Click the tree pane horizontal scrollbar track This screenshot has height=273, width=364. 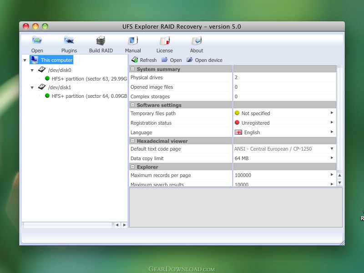[x=67, y=225]
